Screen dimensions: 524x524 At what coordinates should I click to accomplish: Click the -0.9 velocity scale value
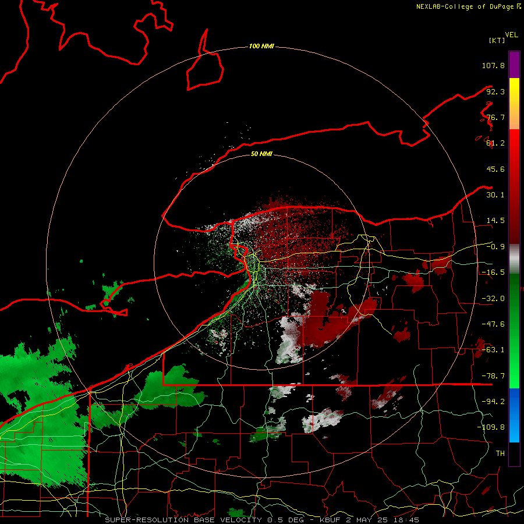495,247
